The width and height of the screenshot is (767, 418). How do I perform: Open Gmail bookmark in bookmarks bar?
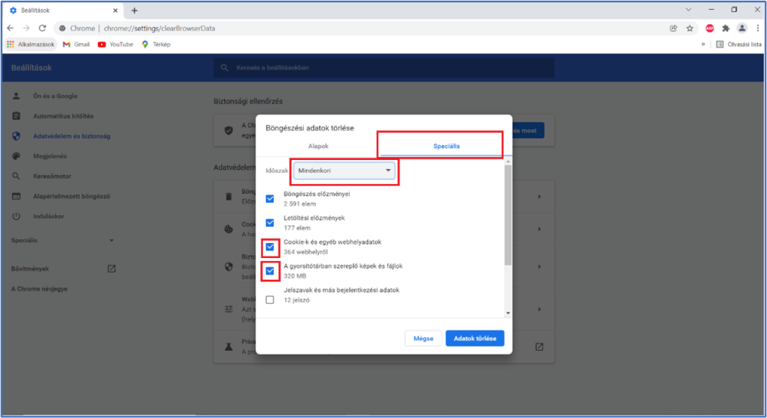[x=76, y=44]
